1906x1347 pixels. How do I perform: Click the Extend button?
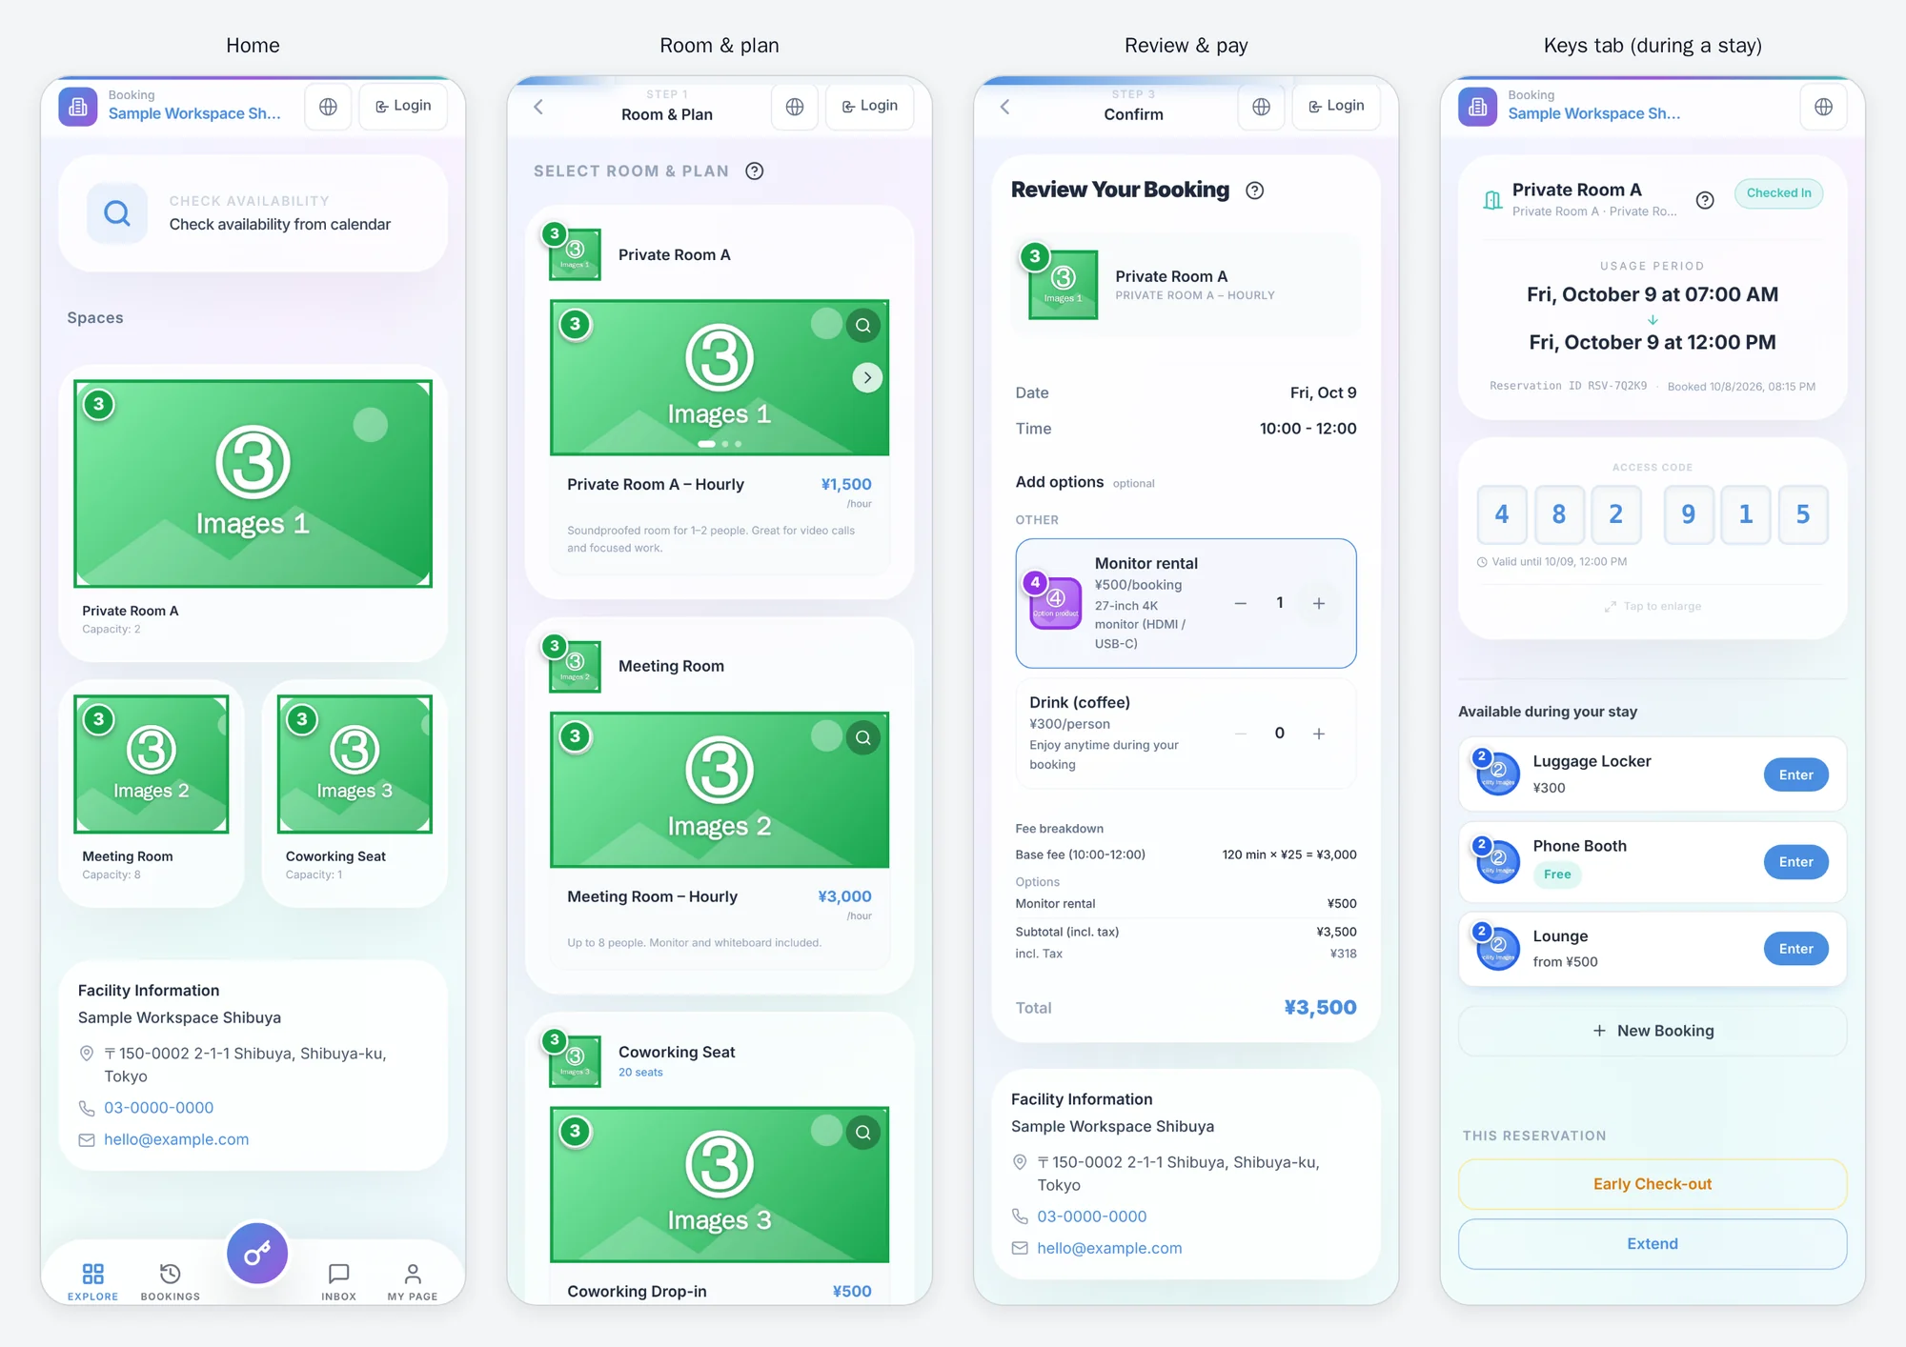(x=1653, y=1244)
